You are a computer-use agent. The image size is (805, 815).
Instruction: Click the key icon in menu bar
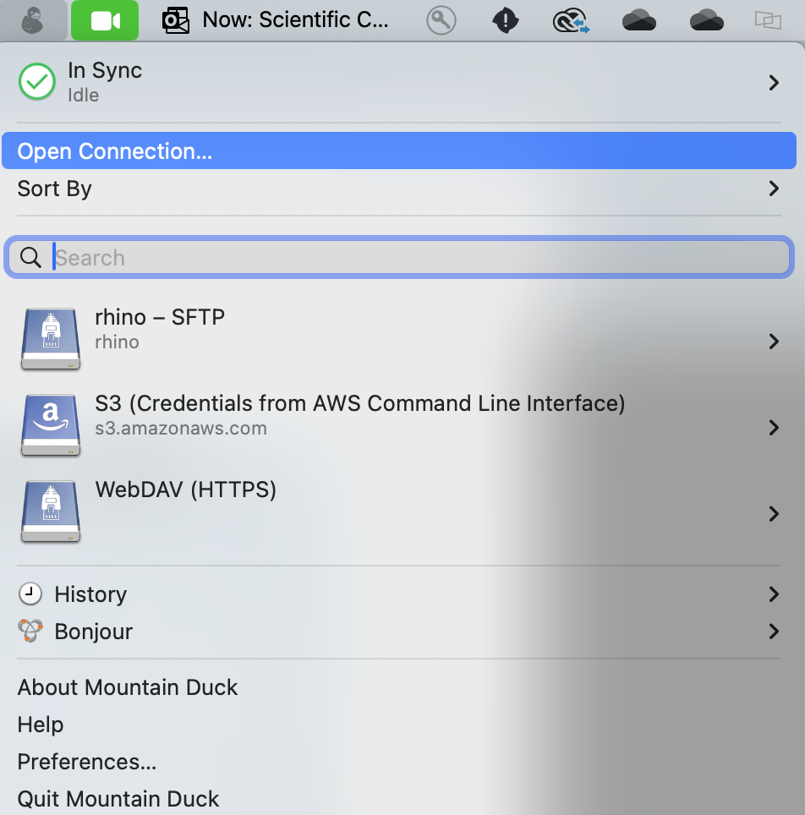(x=441, y=20)
